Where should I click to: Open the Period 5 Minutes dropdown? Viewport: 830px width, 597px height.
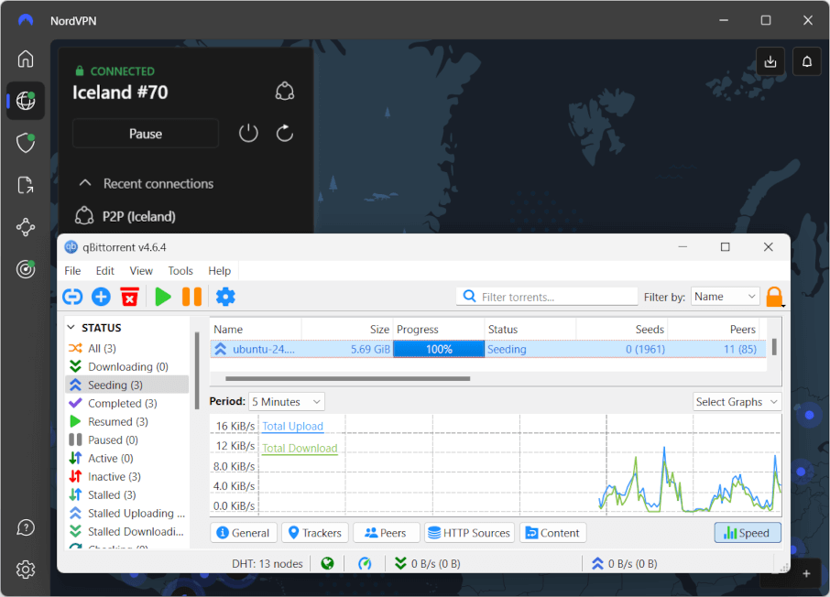(x=287, y=402)
